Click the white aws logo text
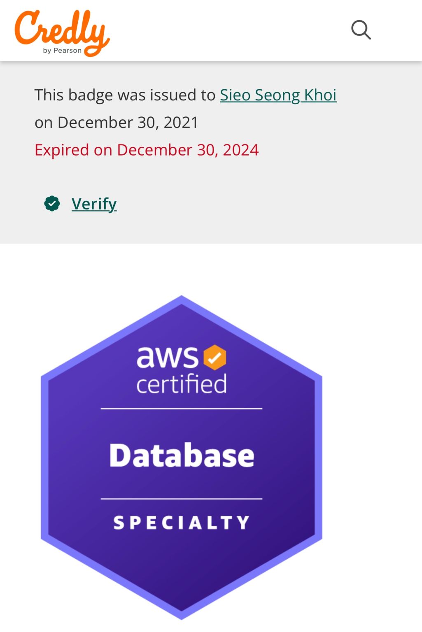 [x=168, y=357]
